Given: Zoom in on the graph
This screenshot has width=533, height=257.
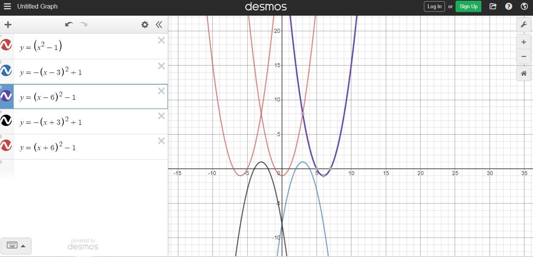Looking at the screenshot, I should [x=524, y=42].
